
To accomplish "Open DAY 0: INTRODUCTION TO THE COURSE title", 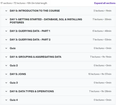I will pos(35,11).
